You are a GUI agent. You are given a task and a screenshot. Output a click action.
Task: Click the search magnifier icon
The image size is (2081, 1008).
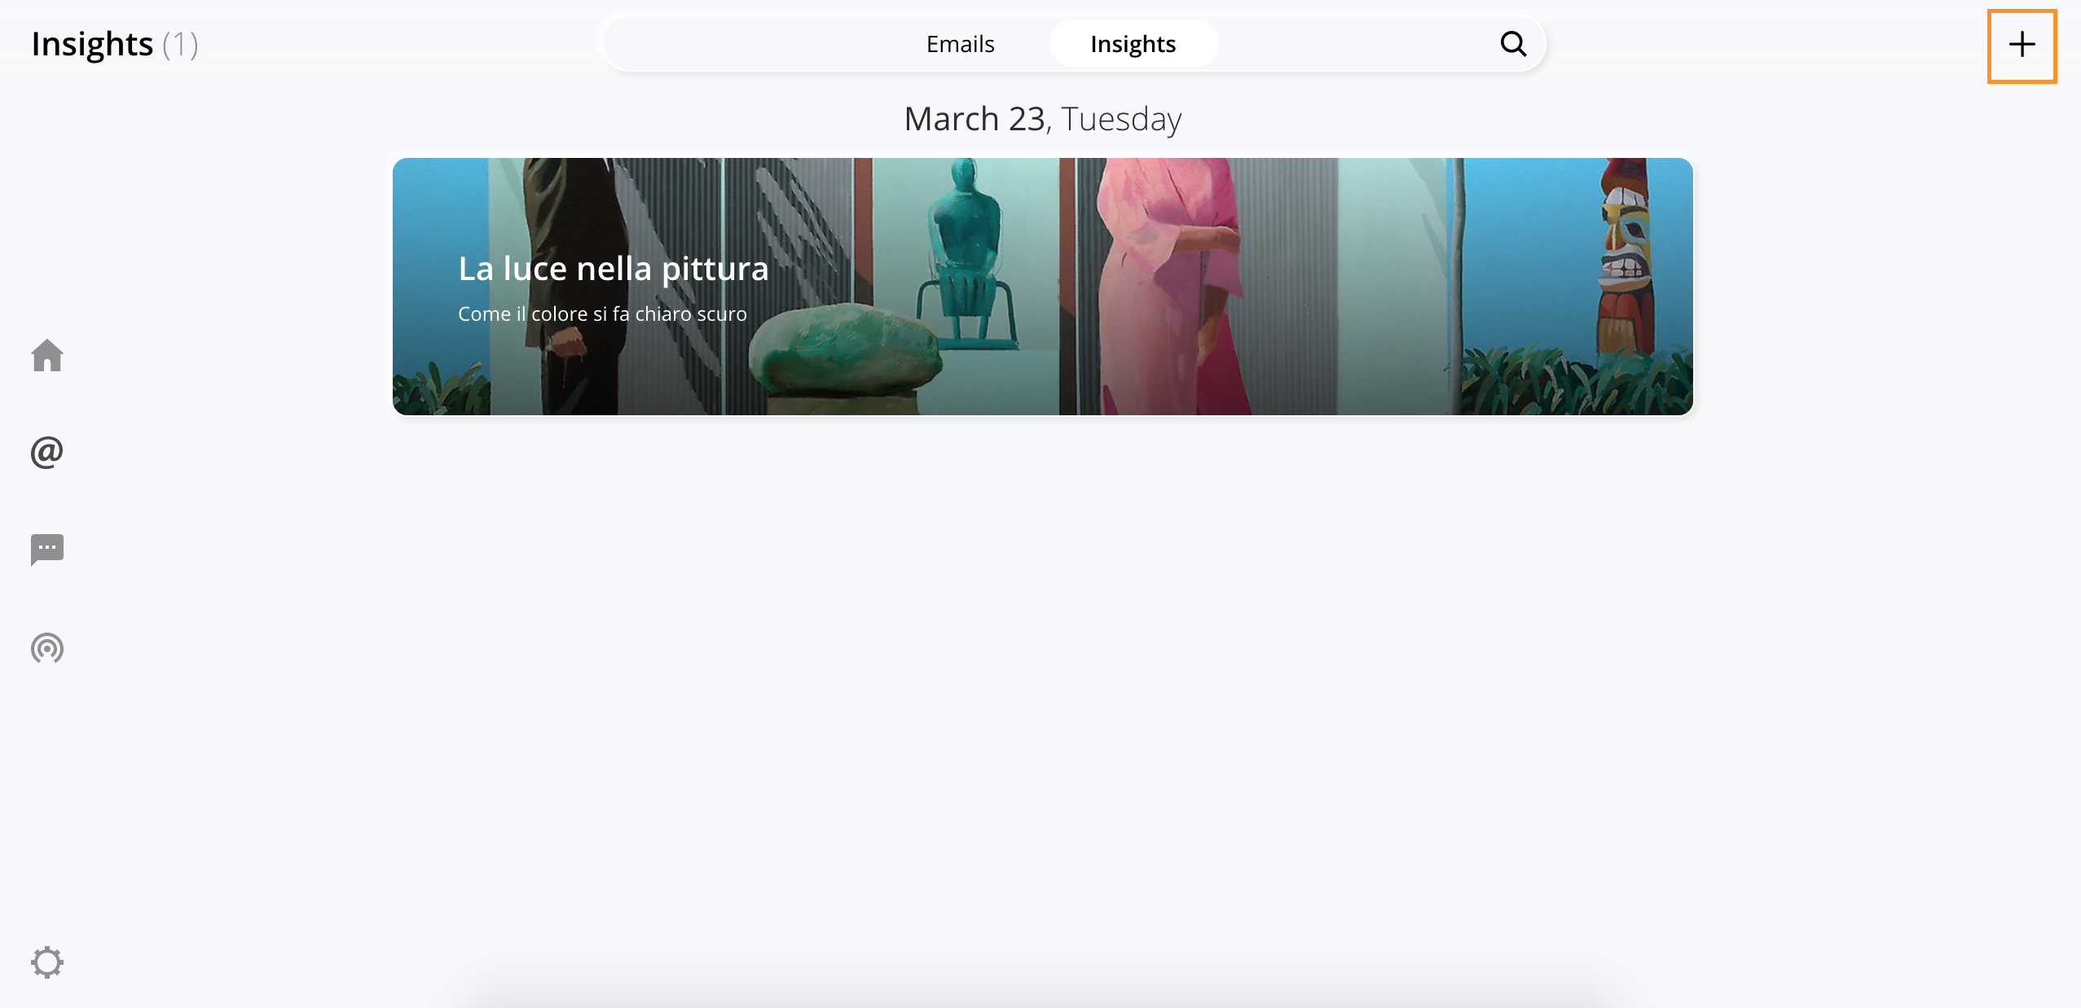1513,44
